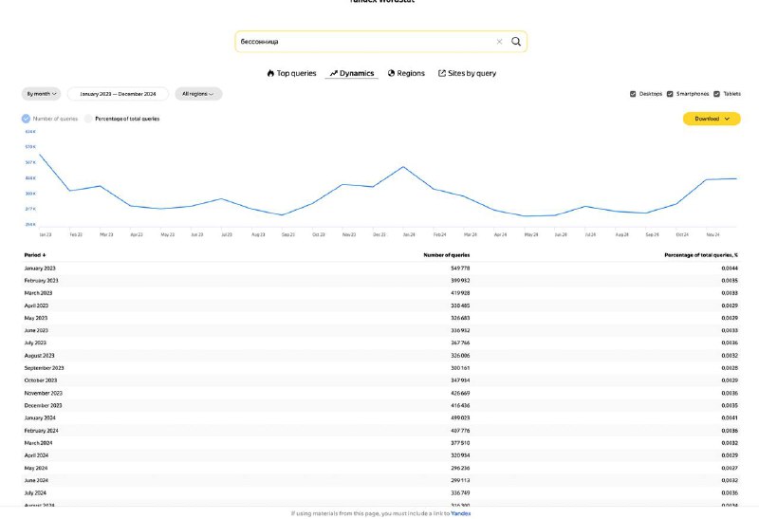
Task: Uncheck the Desktops checkbox
Action: 633,94
